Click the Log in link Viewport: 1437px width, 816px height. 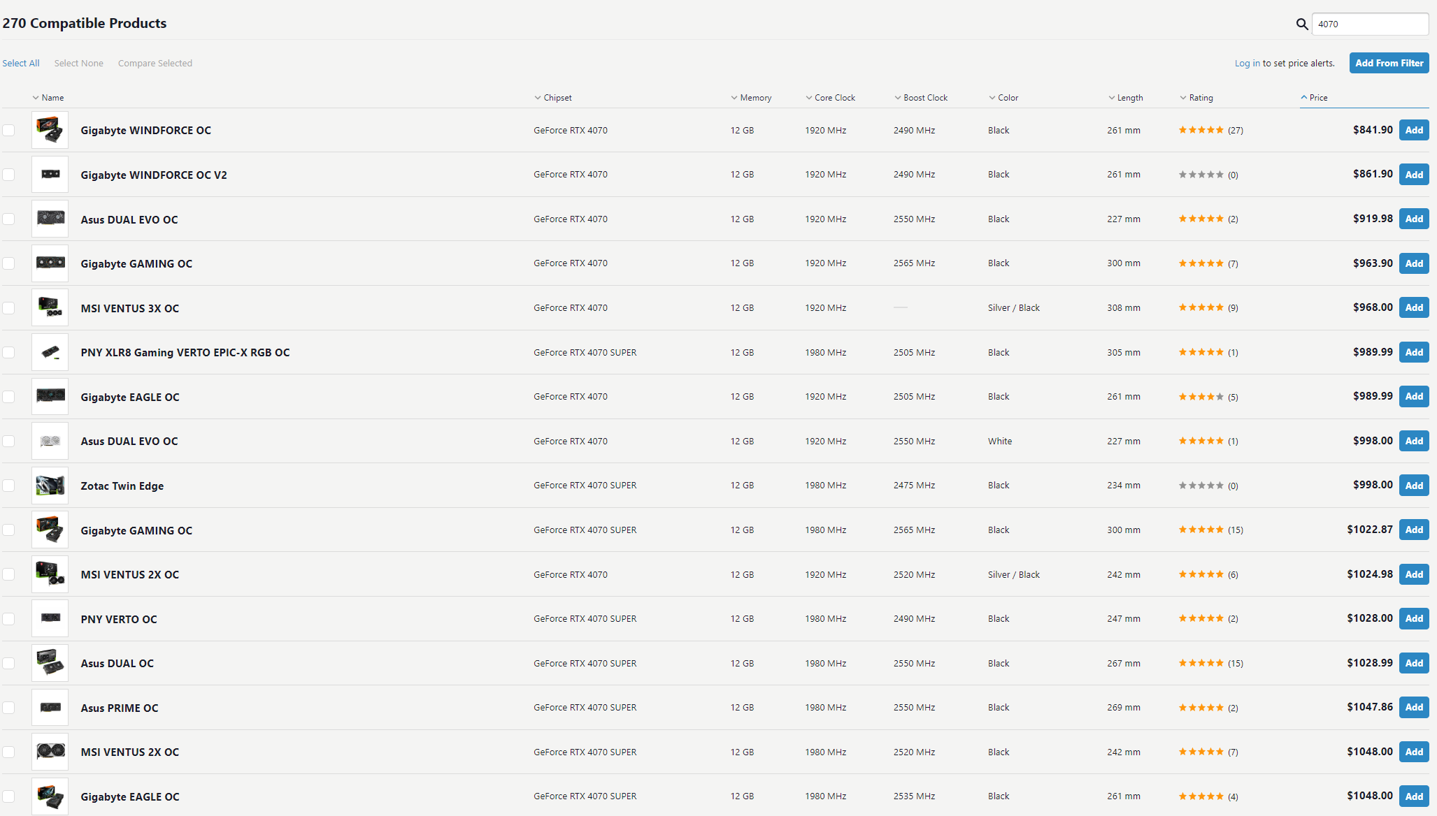pos(1247,64)
